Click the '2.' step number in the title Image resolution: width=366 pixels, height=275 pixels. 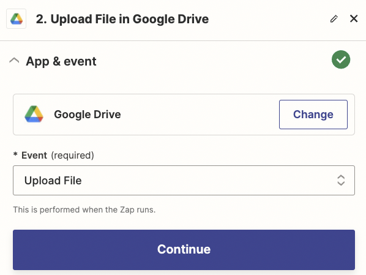42,19
